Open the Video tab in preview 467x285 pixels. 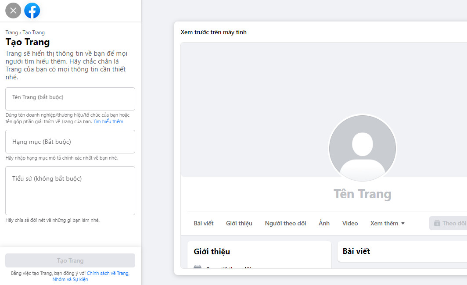350,224
